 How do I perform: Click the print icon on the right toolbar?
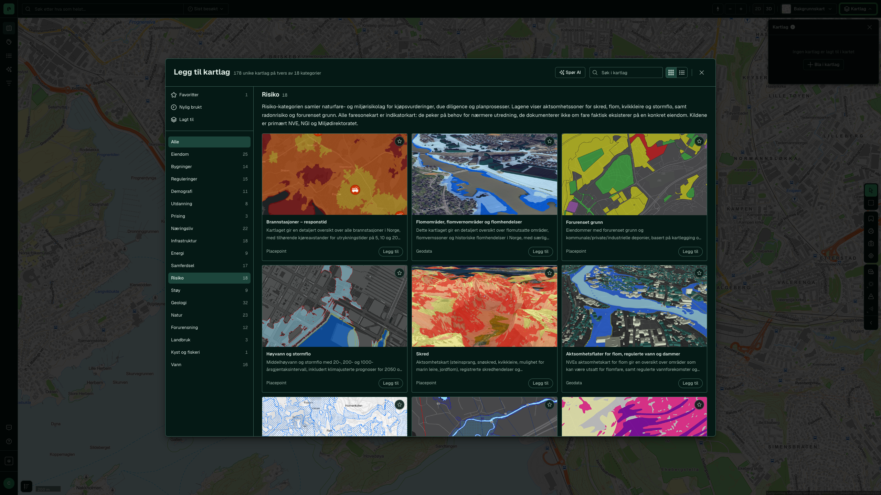[x=871, y=231]
